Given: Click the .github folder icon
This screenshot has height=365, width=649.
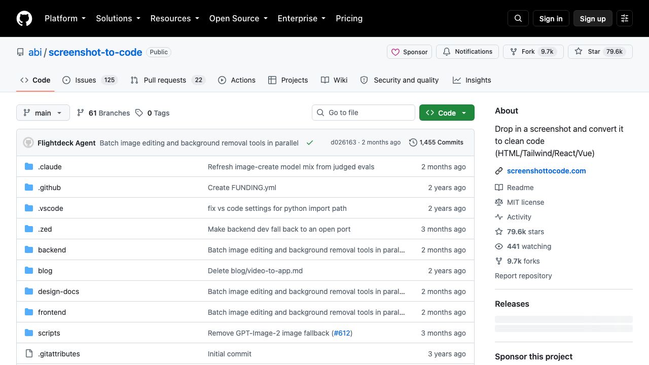Looking at the screenshot, I should (29, 188).
